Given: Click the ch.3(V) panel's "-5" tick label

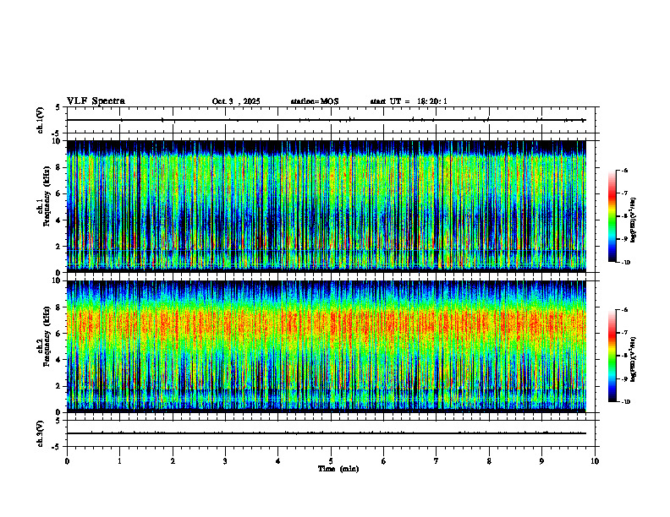Looking at the screenshot, I should click(57, 447).
